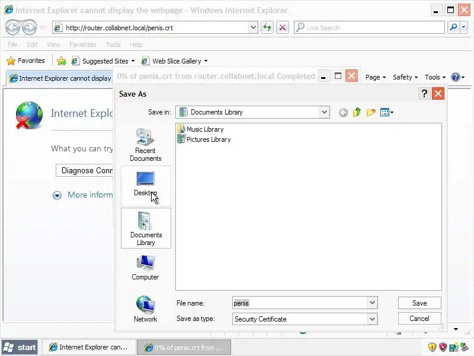The image size is (474, 356).
Task: Open the View Menu icon in Save As
Action: tap(387, 112)
